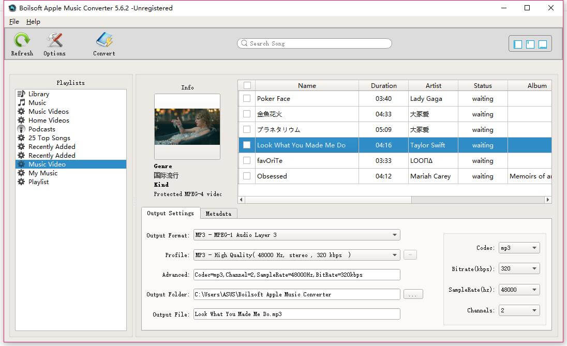Screen dimensions: 567x346
Task: Click the magnifier icon in search box
Action: pos(245,43)
